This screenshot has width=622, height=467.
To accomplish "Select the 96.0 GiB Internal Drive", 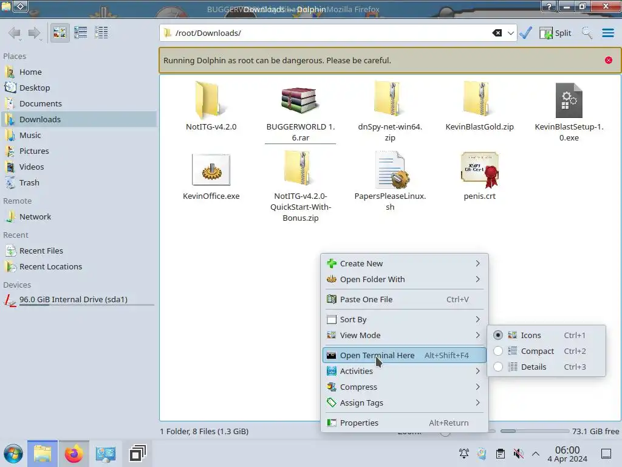I will (78, 300).
